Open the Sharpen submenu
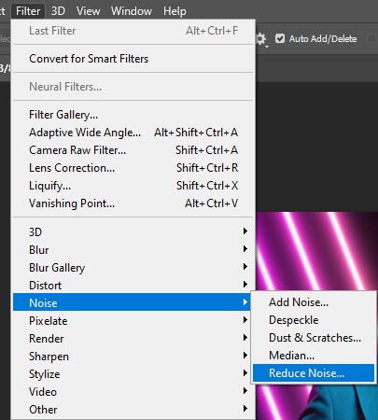 tap(132, 356)
